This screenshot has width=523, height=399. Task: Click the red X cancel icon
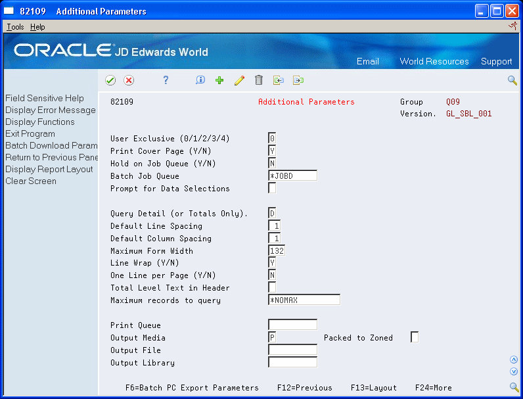tap(129, 80)
